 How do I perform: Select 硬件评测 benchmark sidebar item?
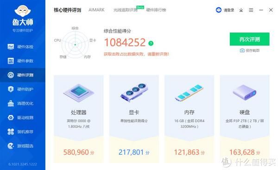tap(23, 75)
